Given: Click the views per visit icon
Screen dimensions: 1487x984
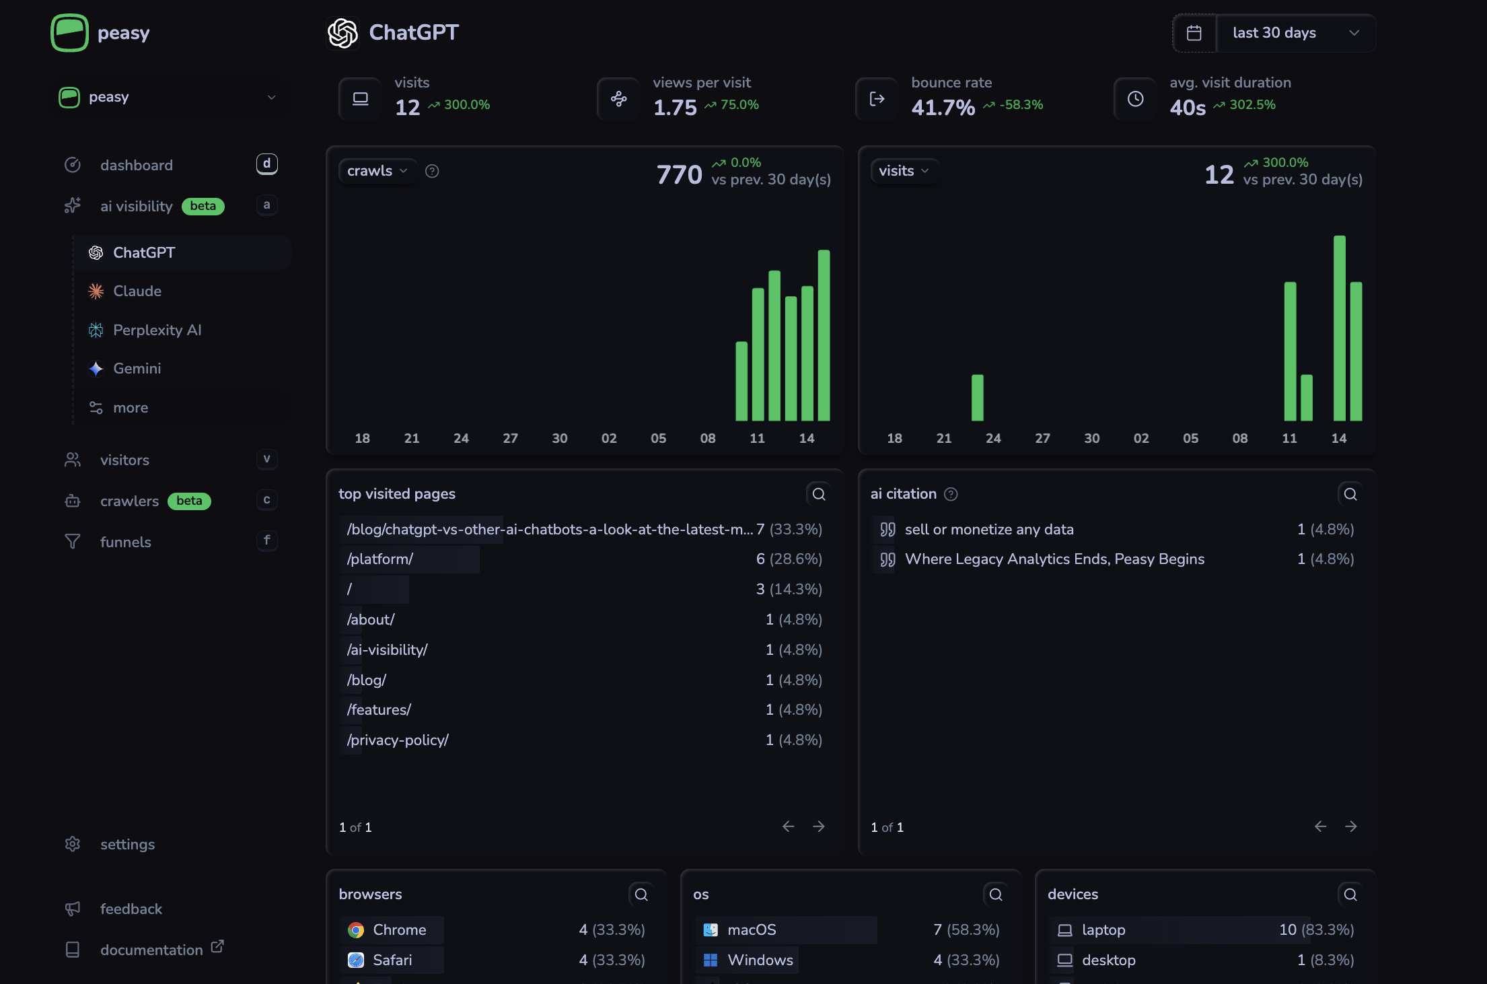Looking at the screenshot, I should pos(619,99).
